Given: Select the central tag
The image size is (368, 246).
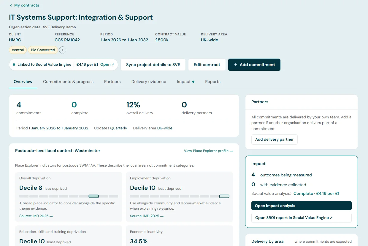Looking at the screenshot, I should tap(18, 50).
